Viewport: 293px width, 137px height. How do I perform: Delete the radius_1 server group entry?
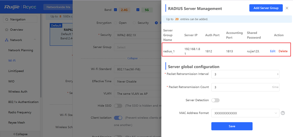click(283, 51)
